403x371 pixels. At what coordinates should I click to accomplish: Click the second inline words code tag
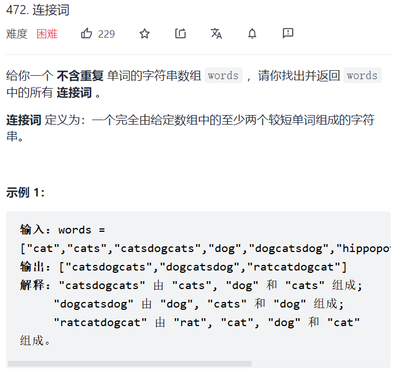click(363, 75)
